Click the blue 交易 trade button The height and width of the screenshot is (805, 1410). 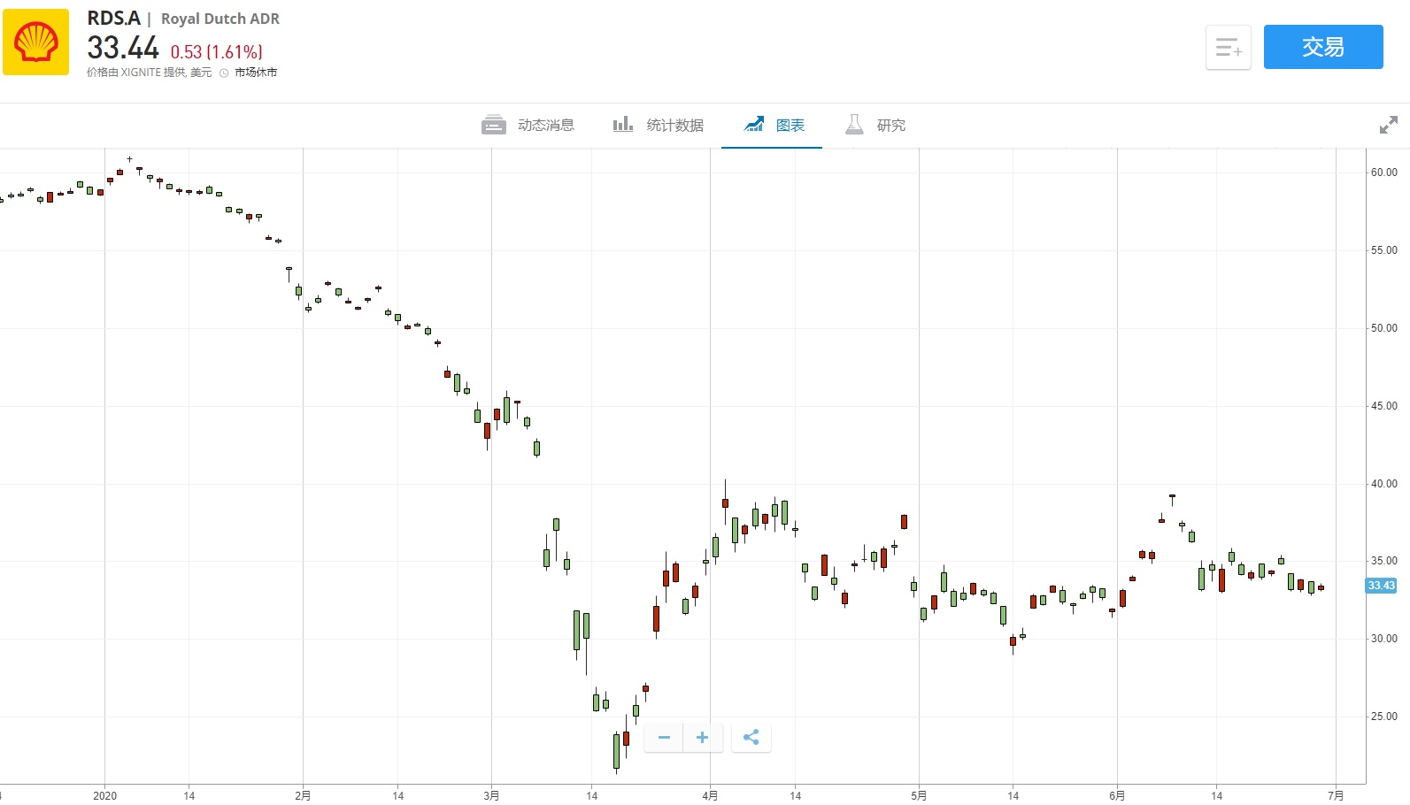1322,47
